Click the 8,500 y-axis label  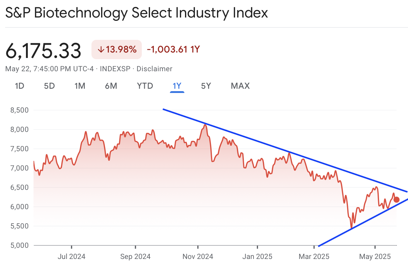(x=19, y=110)
